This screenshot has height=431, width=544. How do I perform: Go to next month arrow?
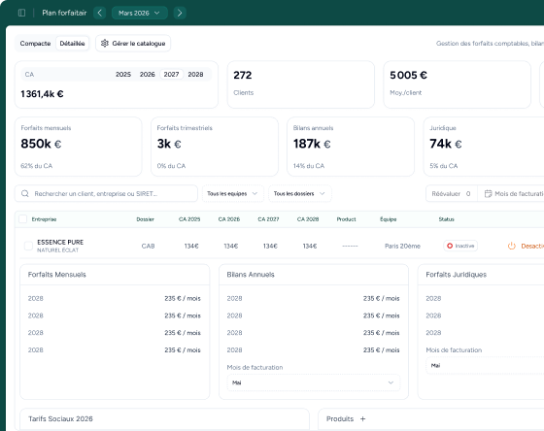click(x=180, y=13)
